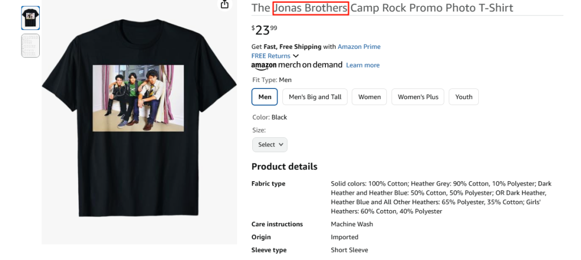Select the Women fit type option

pos(369,97)
